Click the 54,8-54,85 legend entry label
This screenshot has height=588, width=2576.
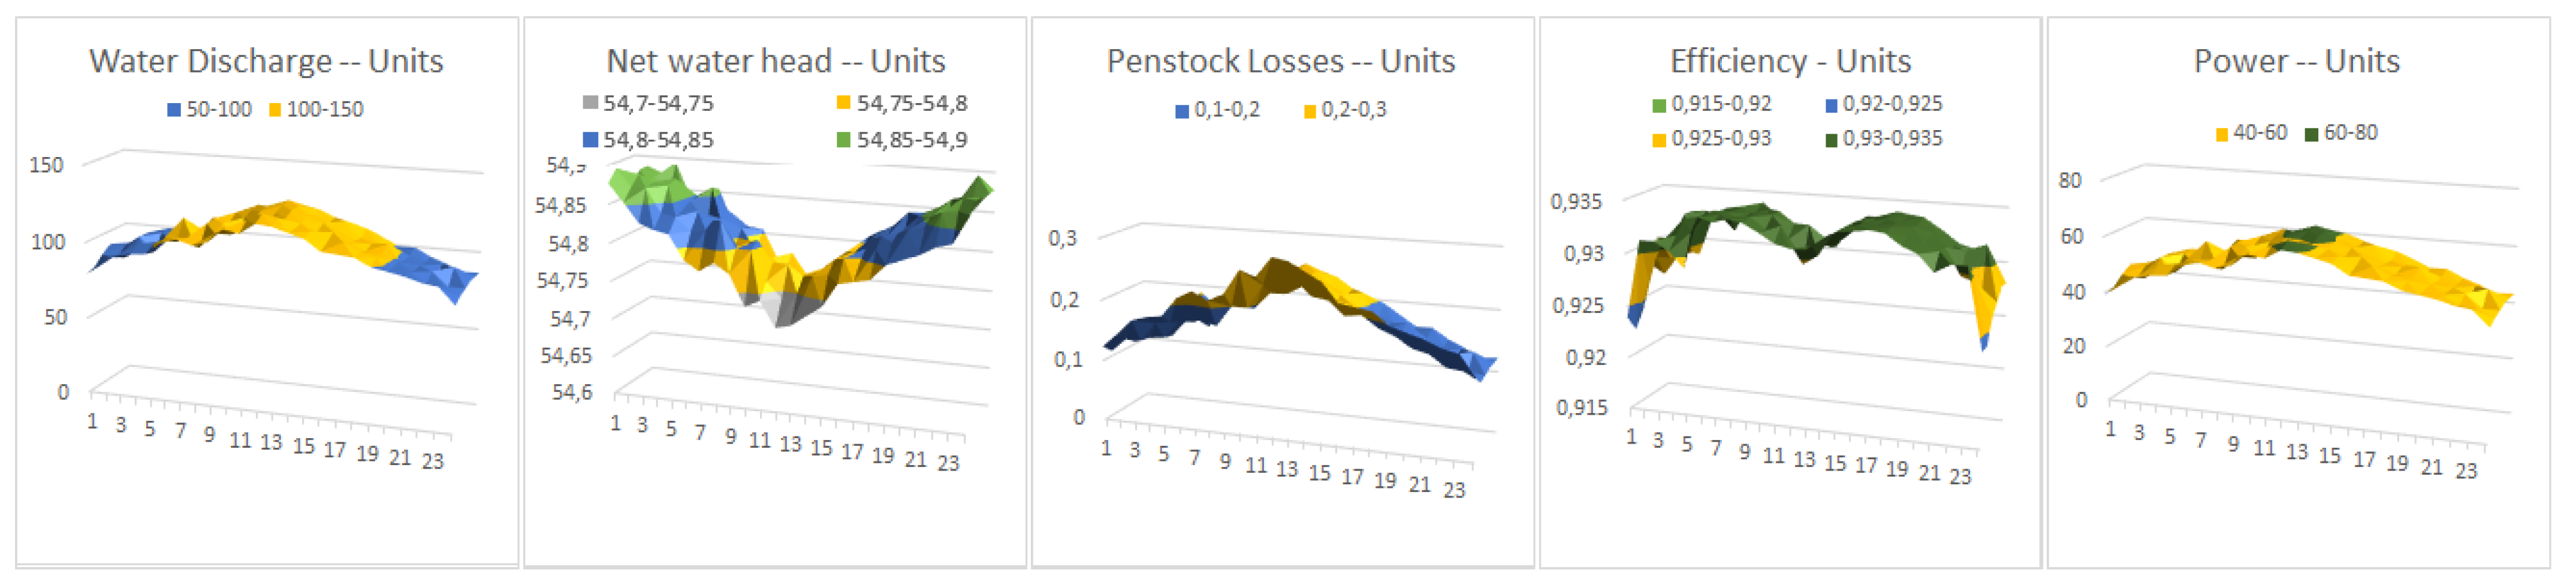pos(658,140)
